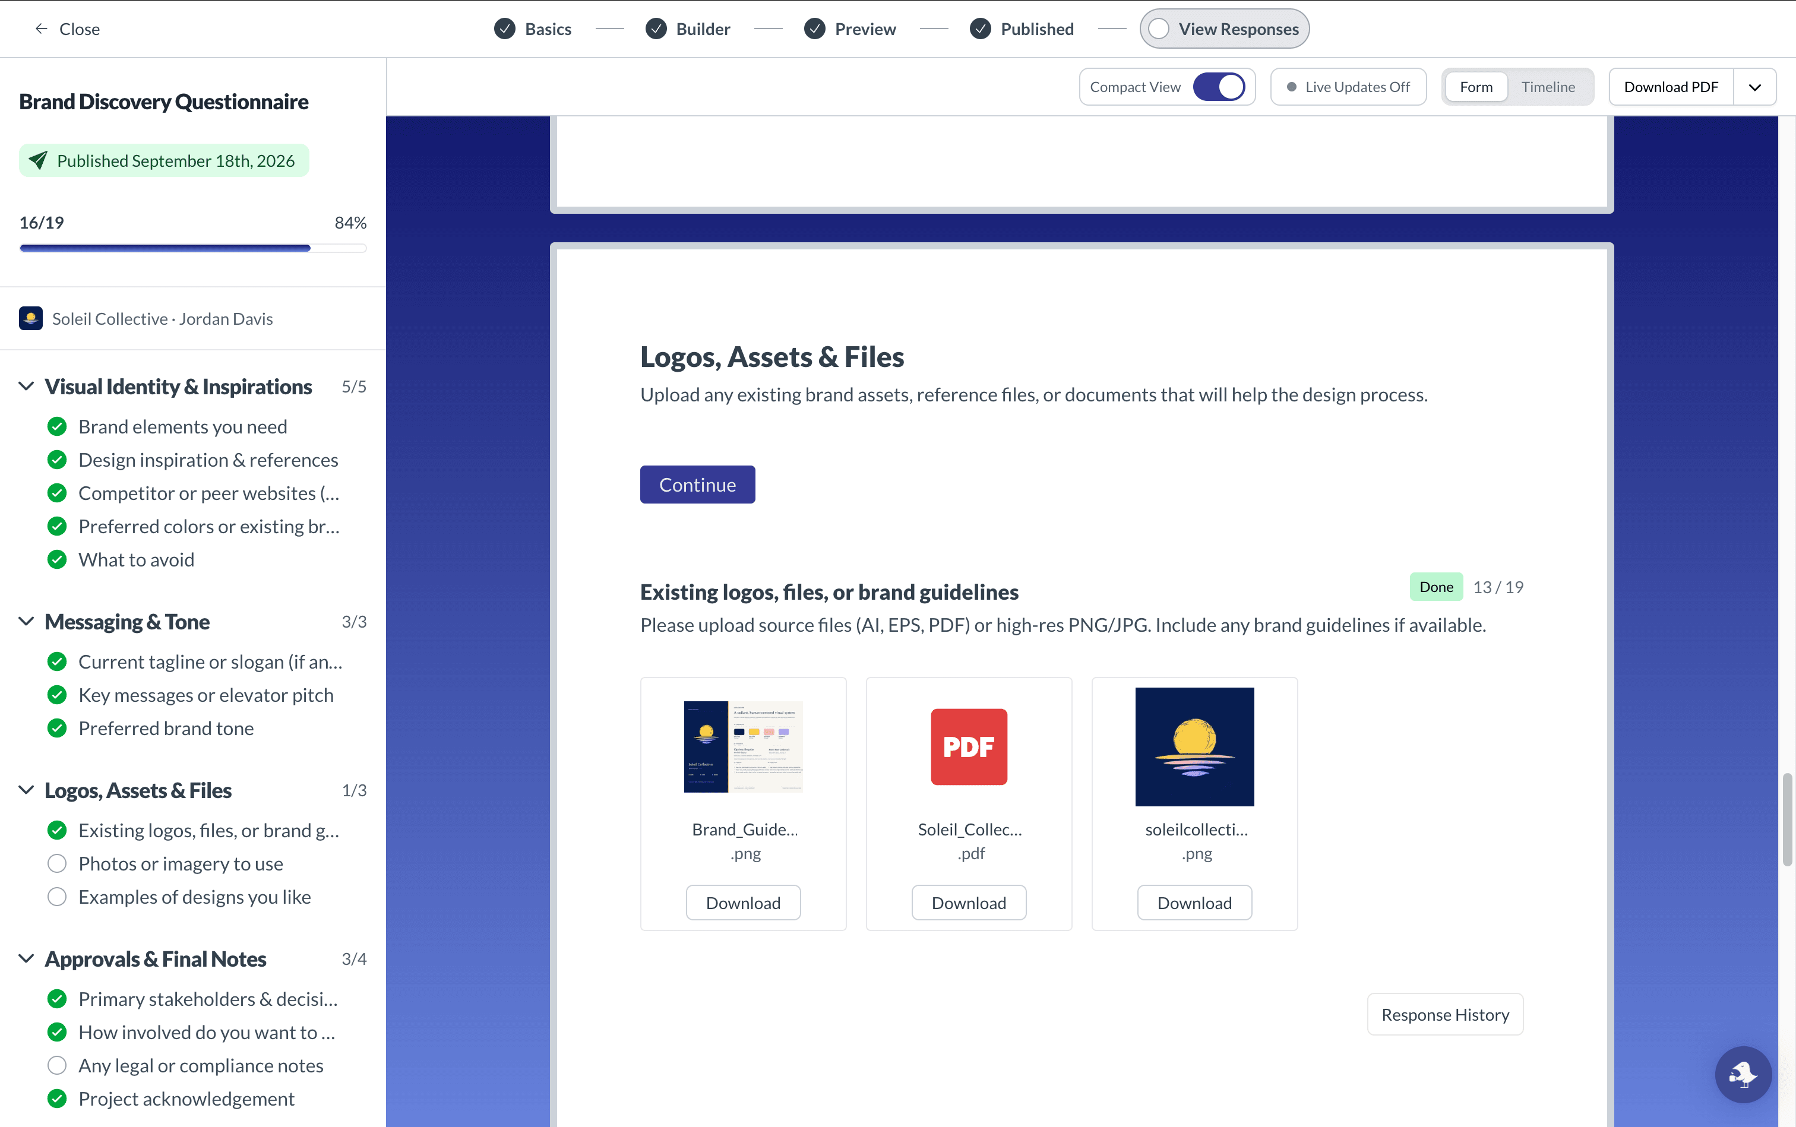Open Response History
1796x1127 pixels.
coord(1445,1014)
